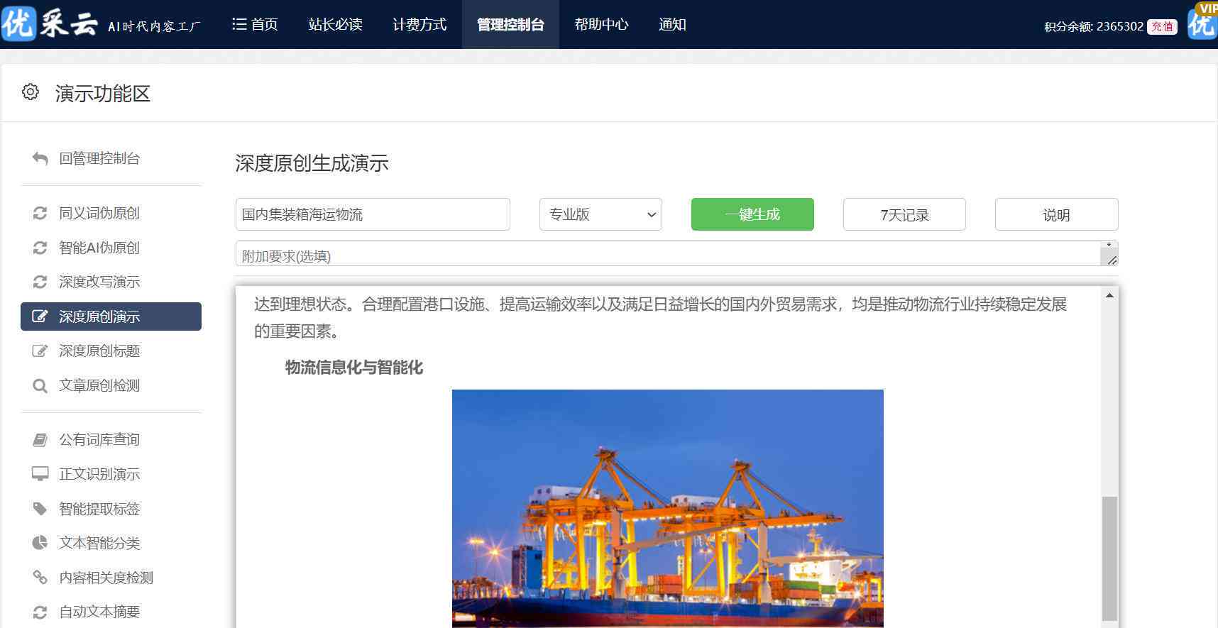Click the red 充值 recharge link
1218x628 pixels.
point(1162,27)
